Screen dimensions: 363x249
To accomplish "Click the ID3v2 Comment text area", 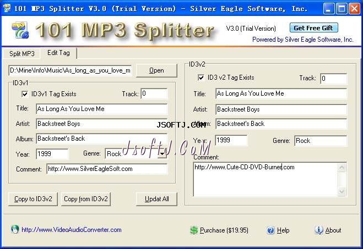I will 266,180.
